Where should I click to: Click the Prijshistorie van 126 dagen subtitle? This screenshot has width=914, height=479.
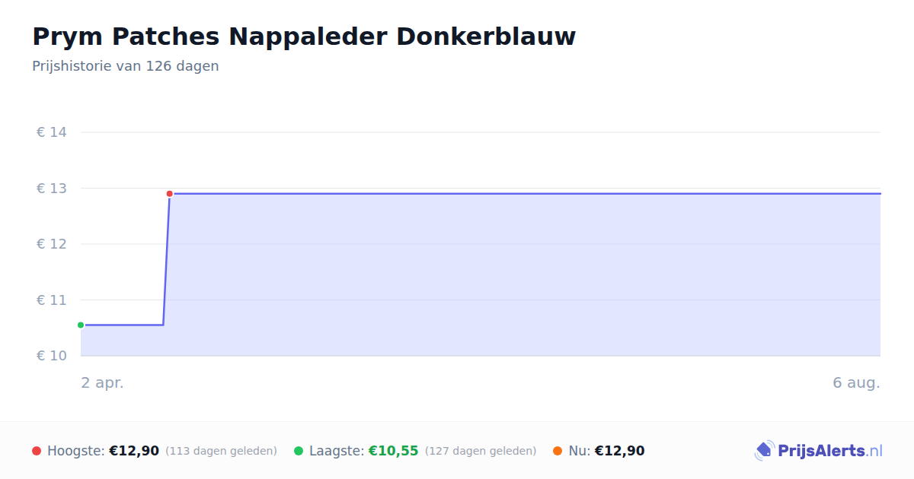(126, 66)
